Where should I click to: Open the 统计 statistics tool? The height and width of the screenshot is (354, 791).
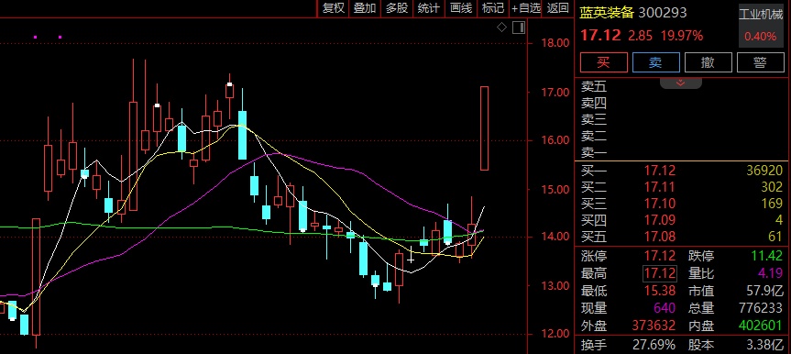point(428,8)
